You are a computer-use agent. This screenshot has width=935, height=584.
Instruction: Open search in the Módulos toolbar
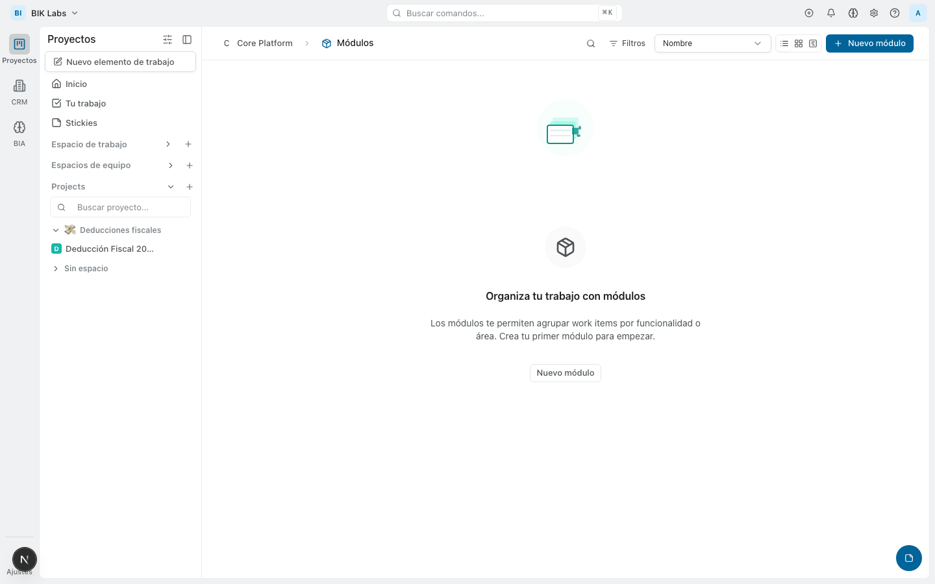[590, 43]
